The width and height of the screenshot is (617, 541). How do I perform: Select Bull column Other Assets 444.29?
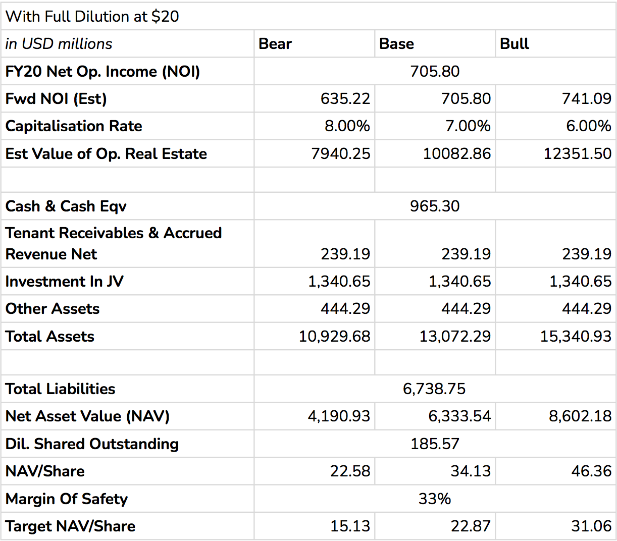[555, 308]
